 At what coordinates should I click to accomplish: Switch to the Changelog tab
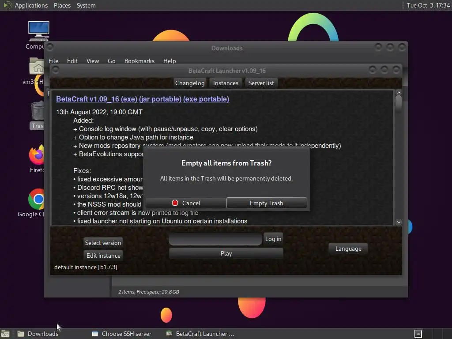click(x=190, y=83)
